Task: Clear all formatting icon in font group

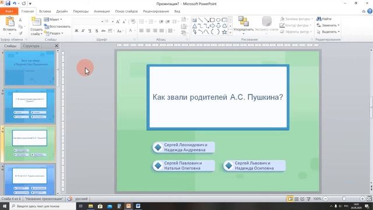Action: (133, 22)
